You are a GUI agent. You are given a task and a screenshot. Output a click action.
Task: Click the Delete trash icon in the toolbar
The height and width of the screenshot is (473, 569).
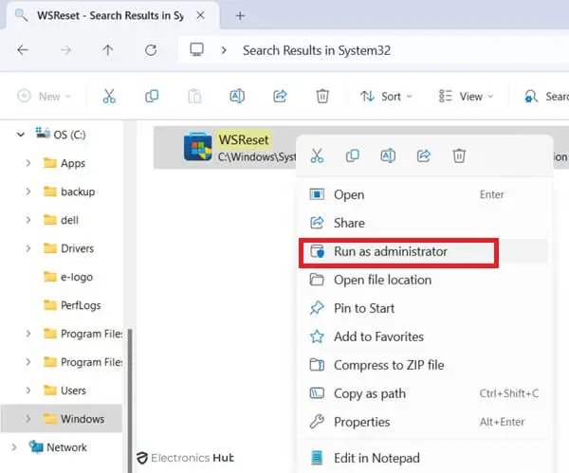click(x=322, y=96)
